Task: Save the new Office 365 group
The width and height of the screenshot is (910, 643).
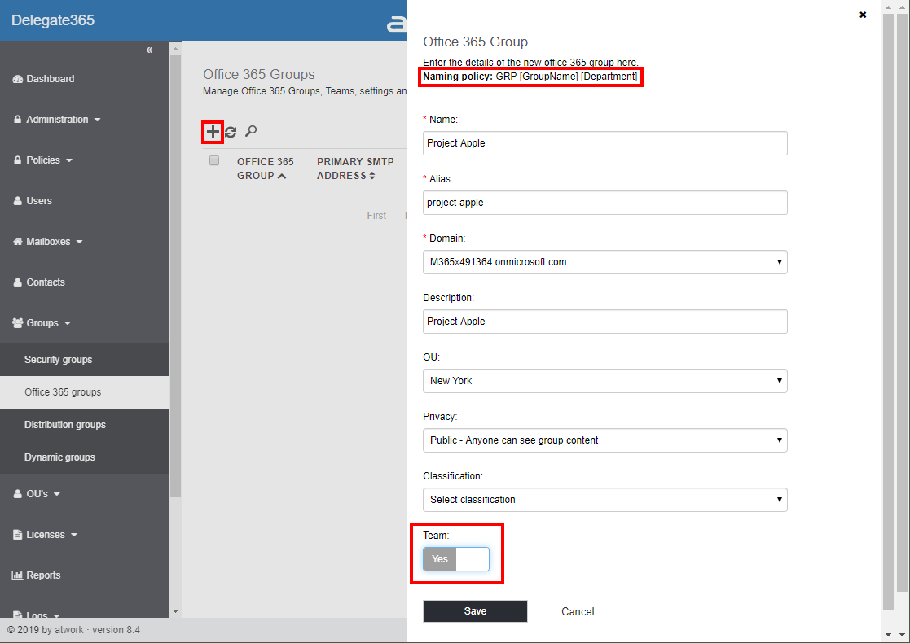Action: point(475,611)
